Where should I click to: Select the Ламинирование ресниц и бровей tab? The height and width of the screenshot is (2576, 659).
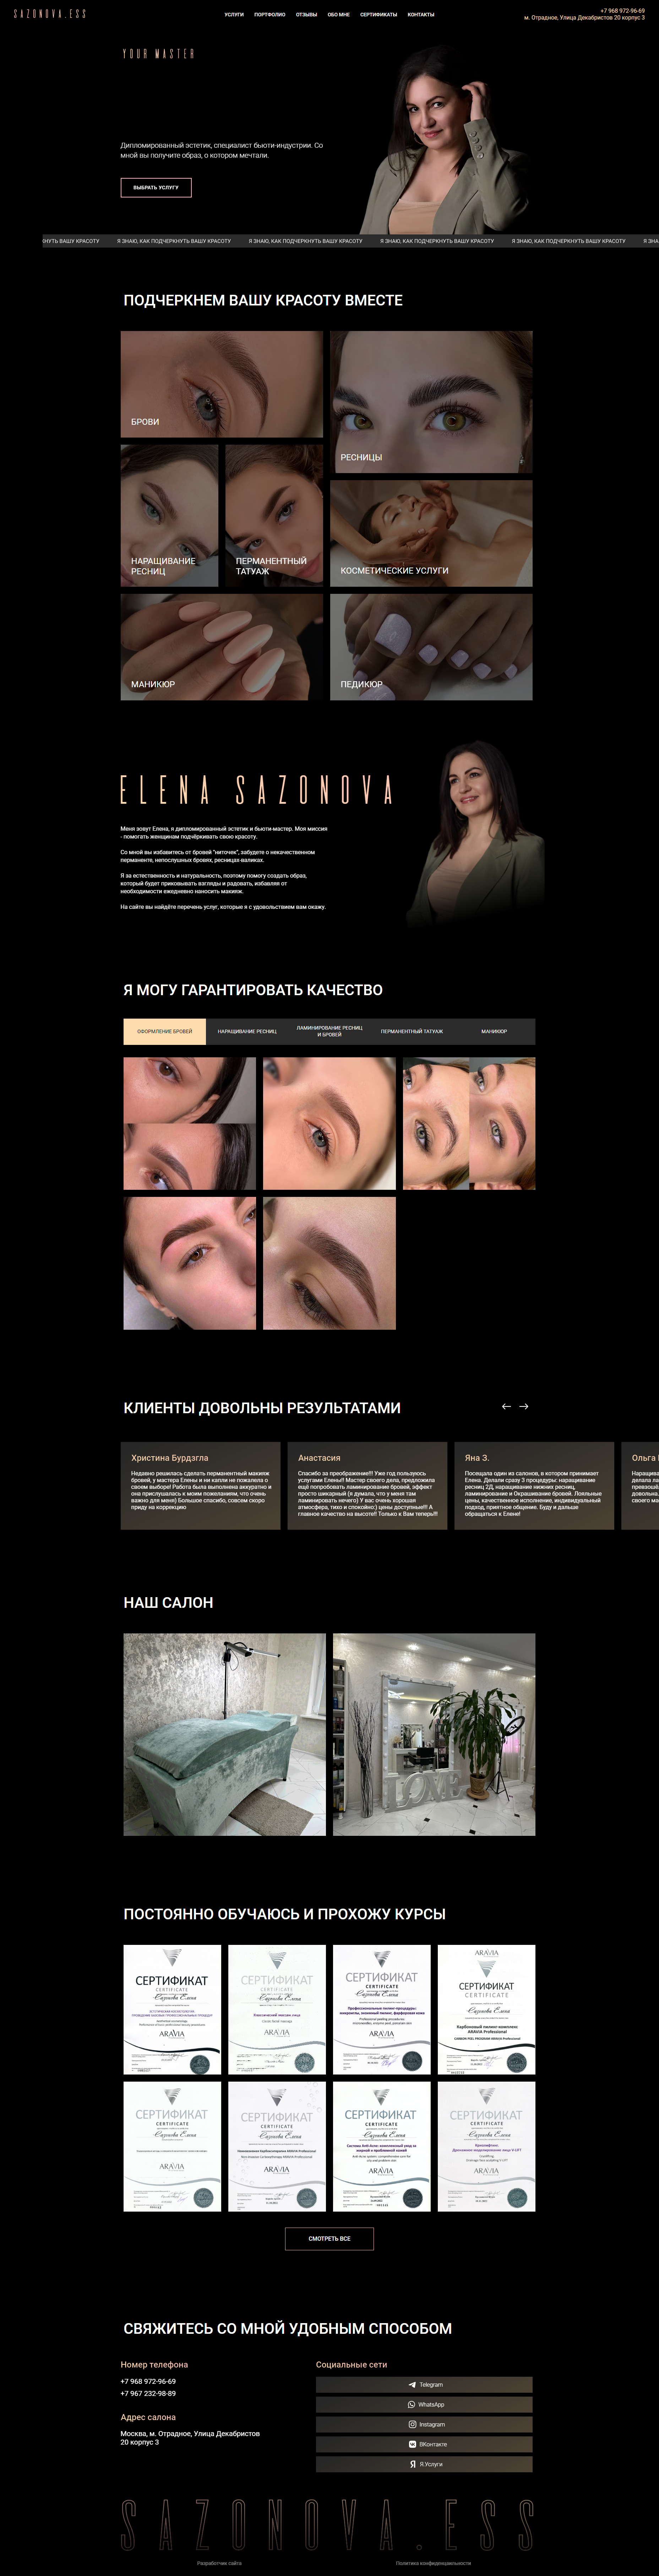coord(329,1031)
